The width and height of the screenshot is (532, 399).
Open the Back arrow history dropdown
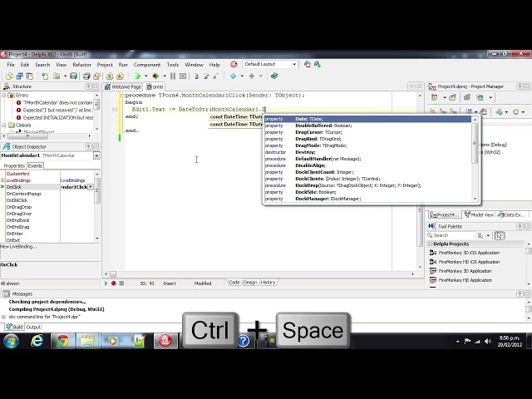click(x=242, y=76)
